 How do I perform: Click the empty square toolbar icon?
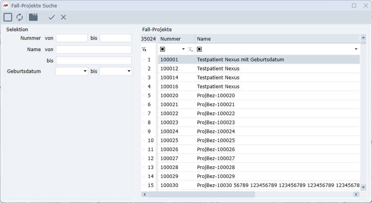click(x=8, y=17)
